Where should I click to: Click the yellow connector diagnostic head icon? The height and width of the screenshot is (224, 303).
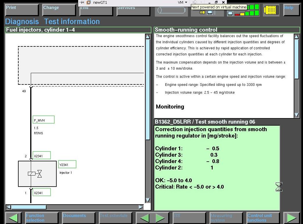[x=271, y=10]
